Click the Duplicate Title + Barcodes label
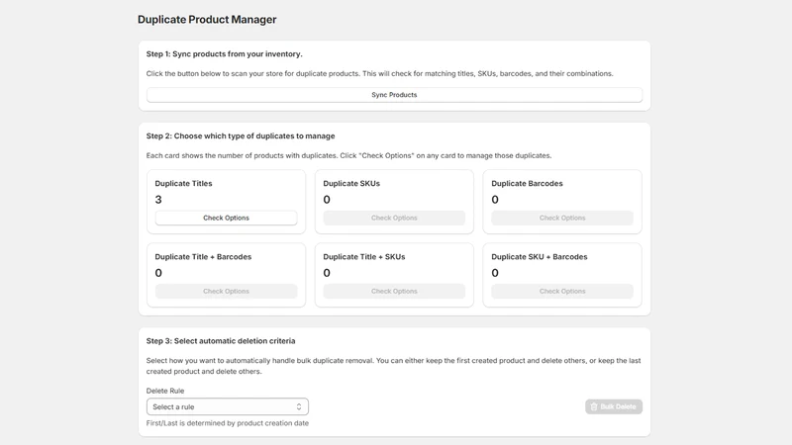The image size is (792, 445). point(203,257)
